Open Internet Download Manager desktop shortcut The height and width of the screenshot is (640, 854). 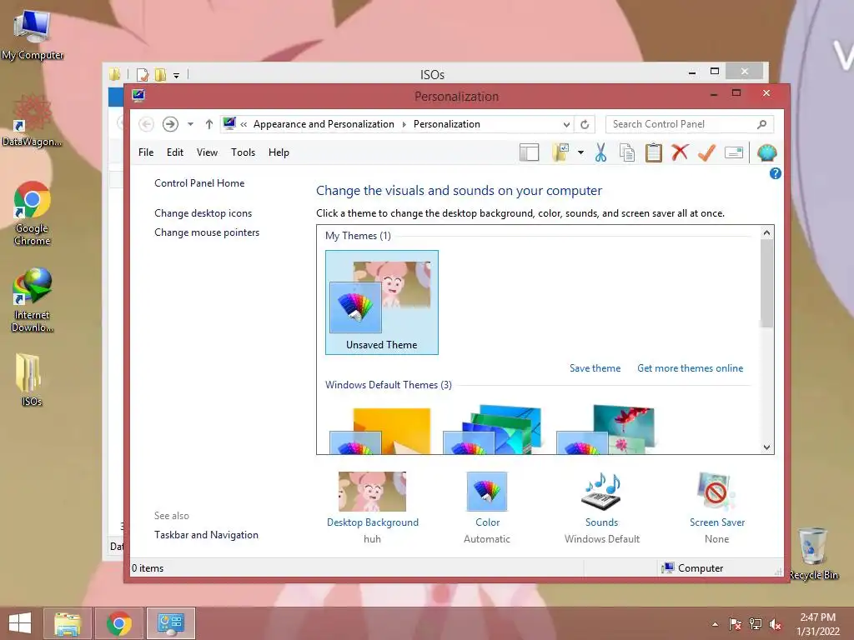point(33,299)
